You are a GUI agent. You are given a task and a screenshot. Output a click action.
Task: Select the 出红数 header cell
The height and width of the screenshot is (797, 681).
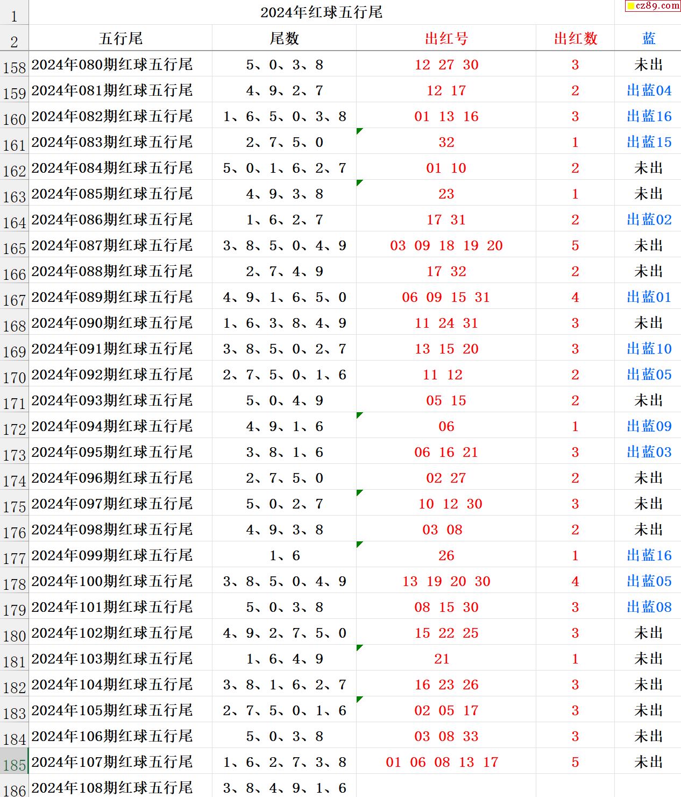pos(575,38)
